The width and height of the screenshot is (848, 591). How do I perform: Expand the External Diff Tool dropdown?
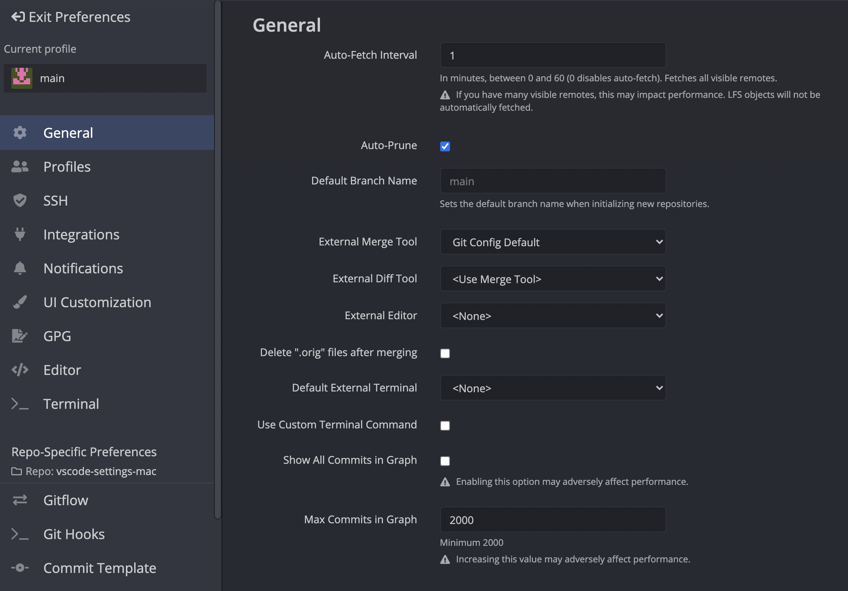tap(553, 279)
